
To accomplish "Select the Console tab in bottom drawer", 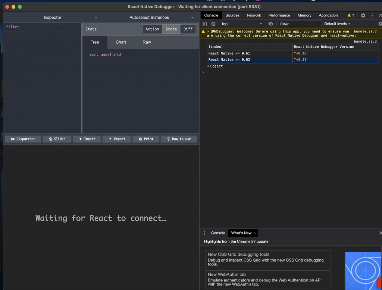I will coord(218,233).
